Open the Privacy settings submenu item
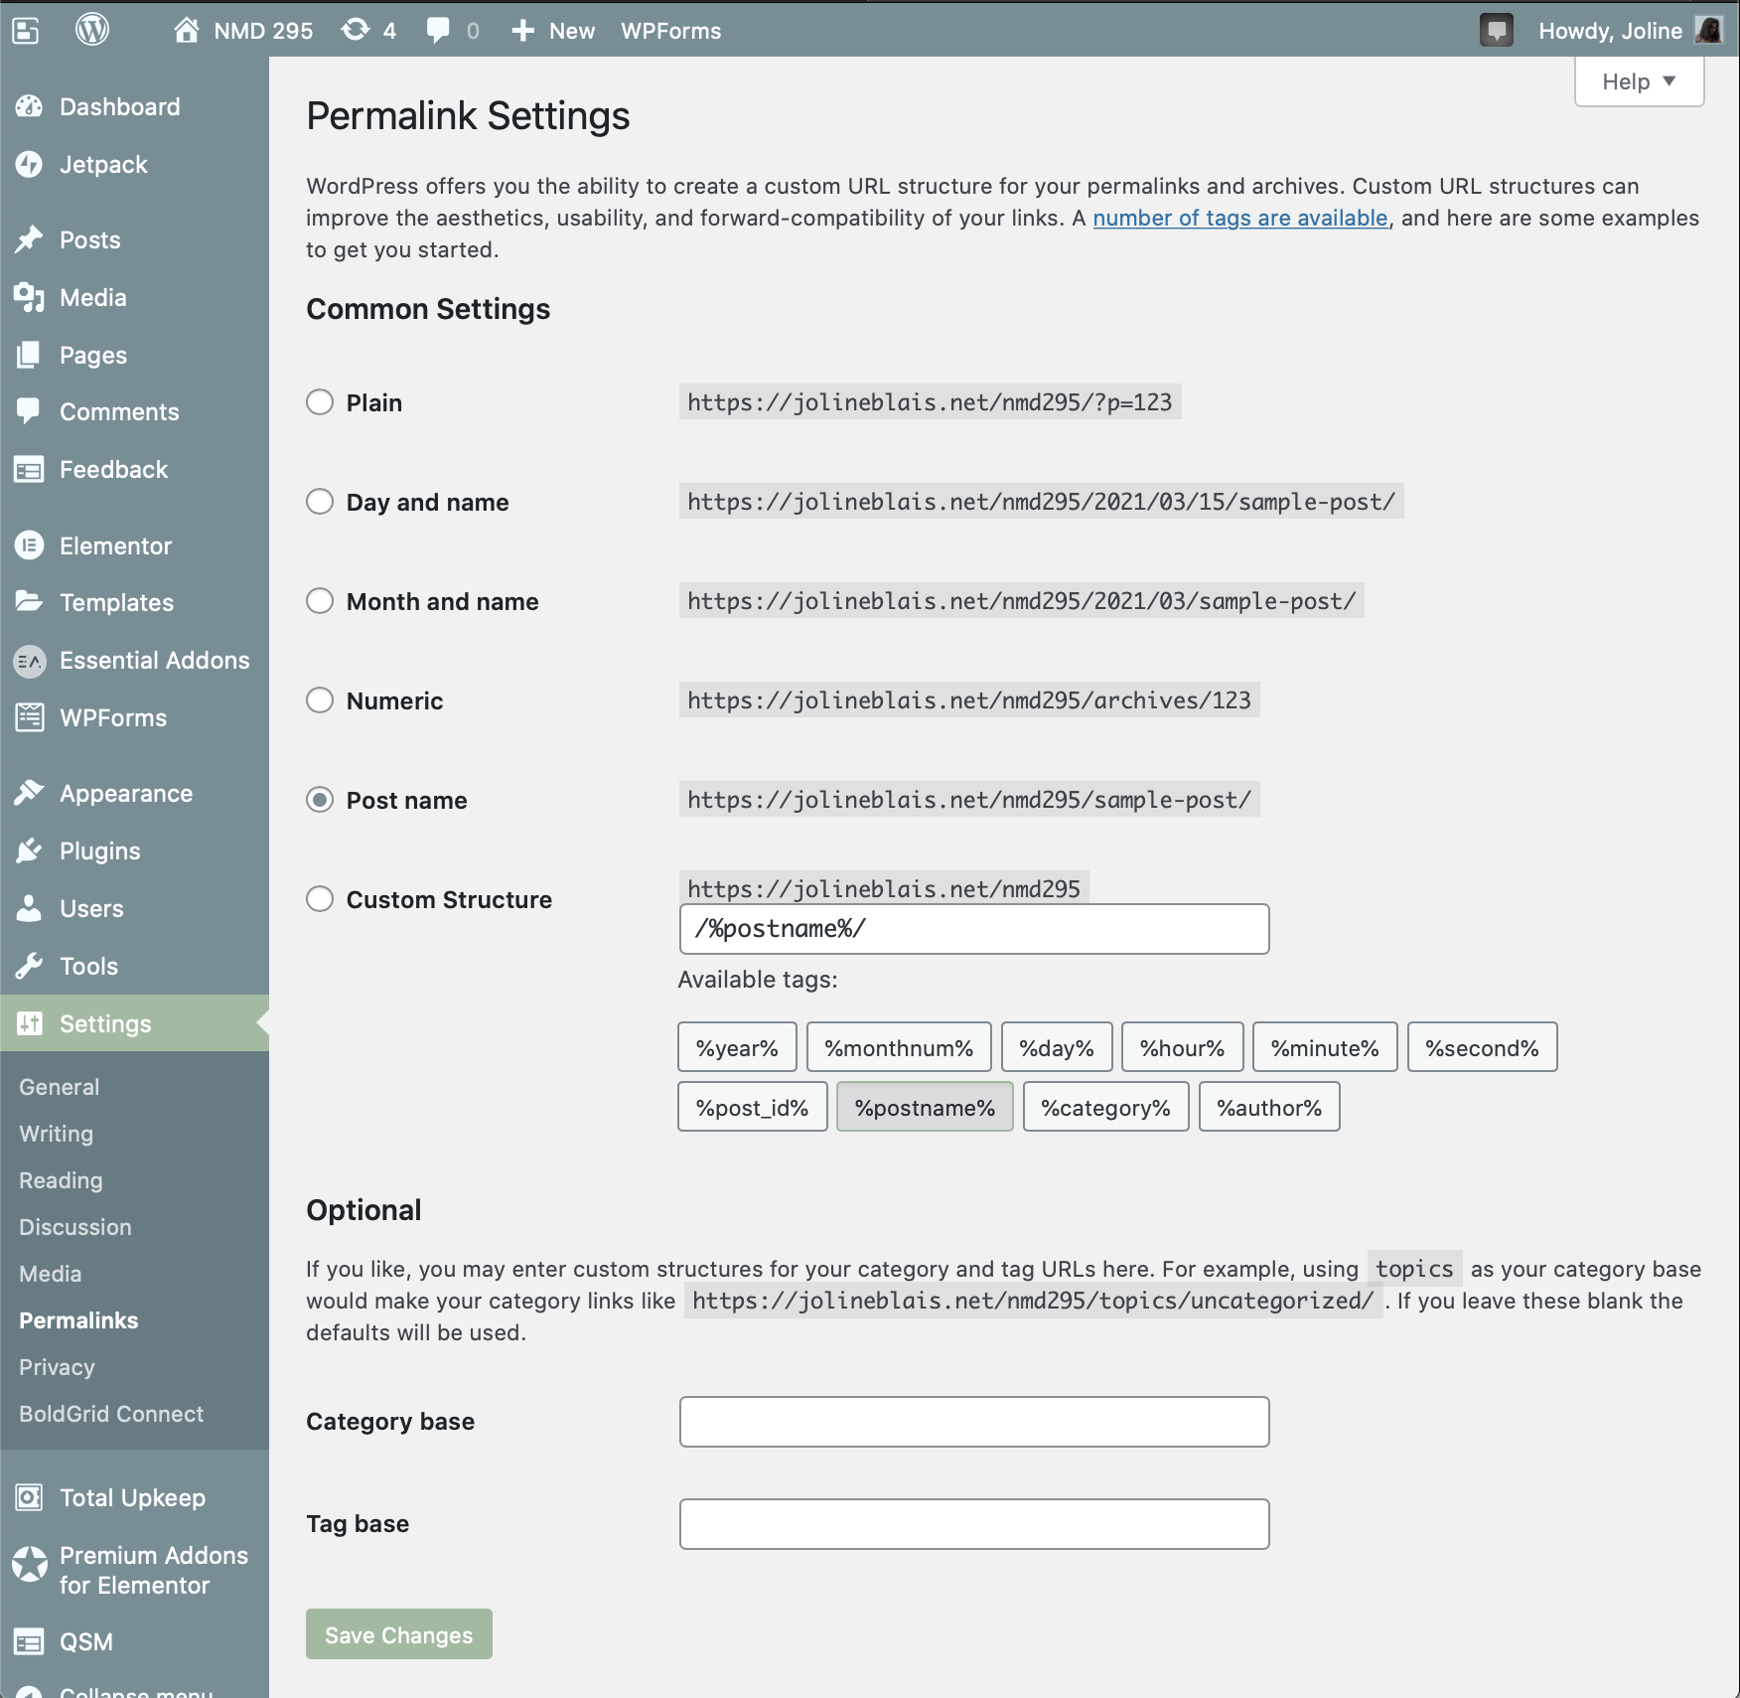This screenshot has width=1740, height=1698. point(57,1367)
